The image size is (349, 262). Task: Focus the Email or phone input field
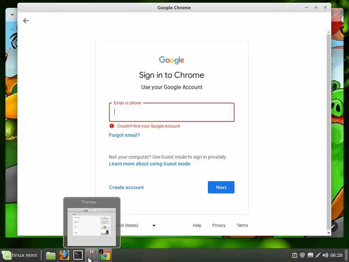(x=172, y=112)
